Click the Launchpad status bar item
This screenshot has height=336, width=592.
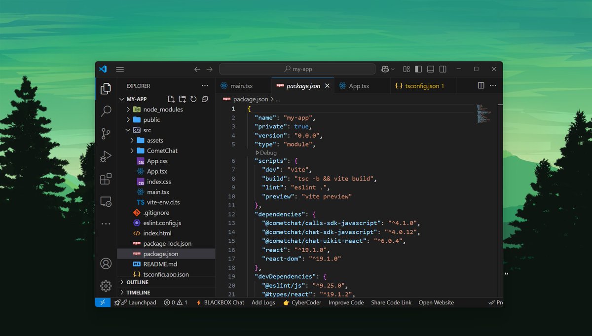tap(135, 302)
